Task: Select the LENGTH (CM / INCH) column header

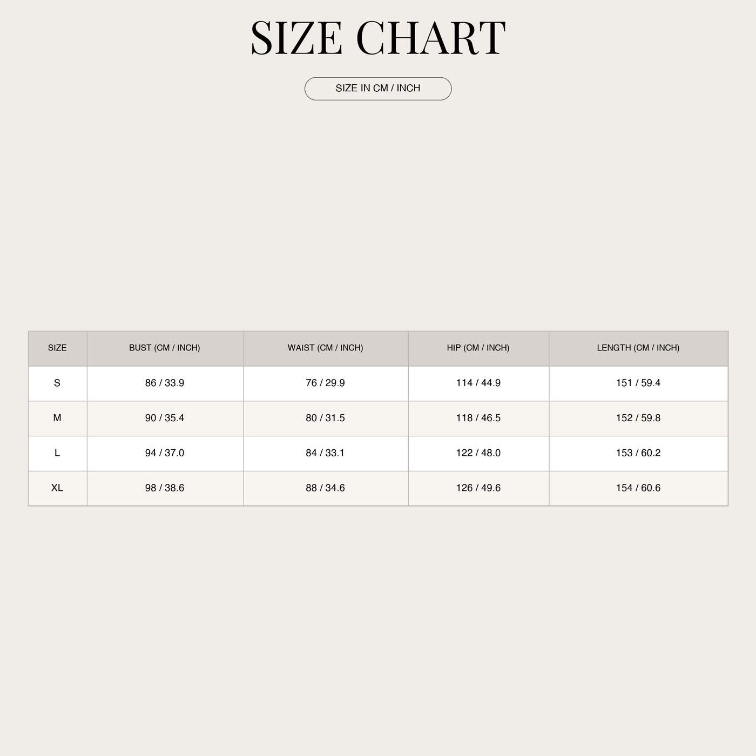Action: [638, 348]
